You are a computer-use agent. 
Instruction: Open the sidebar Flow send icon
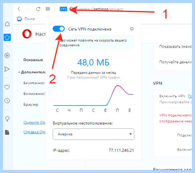[x=7, y=69]
